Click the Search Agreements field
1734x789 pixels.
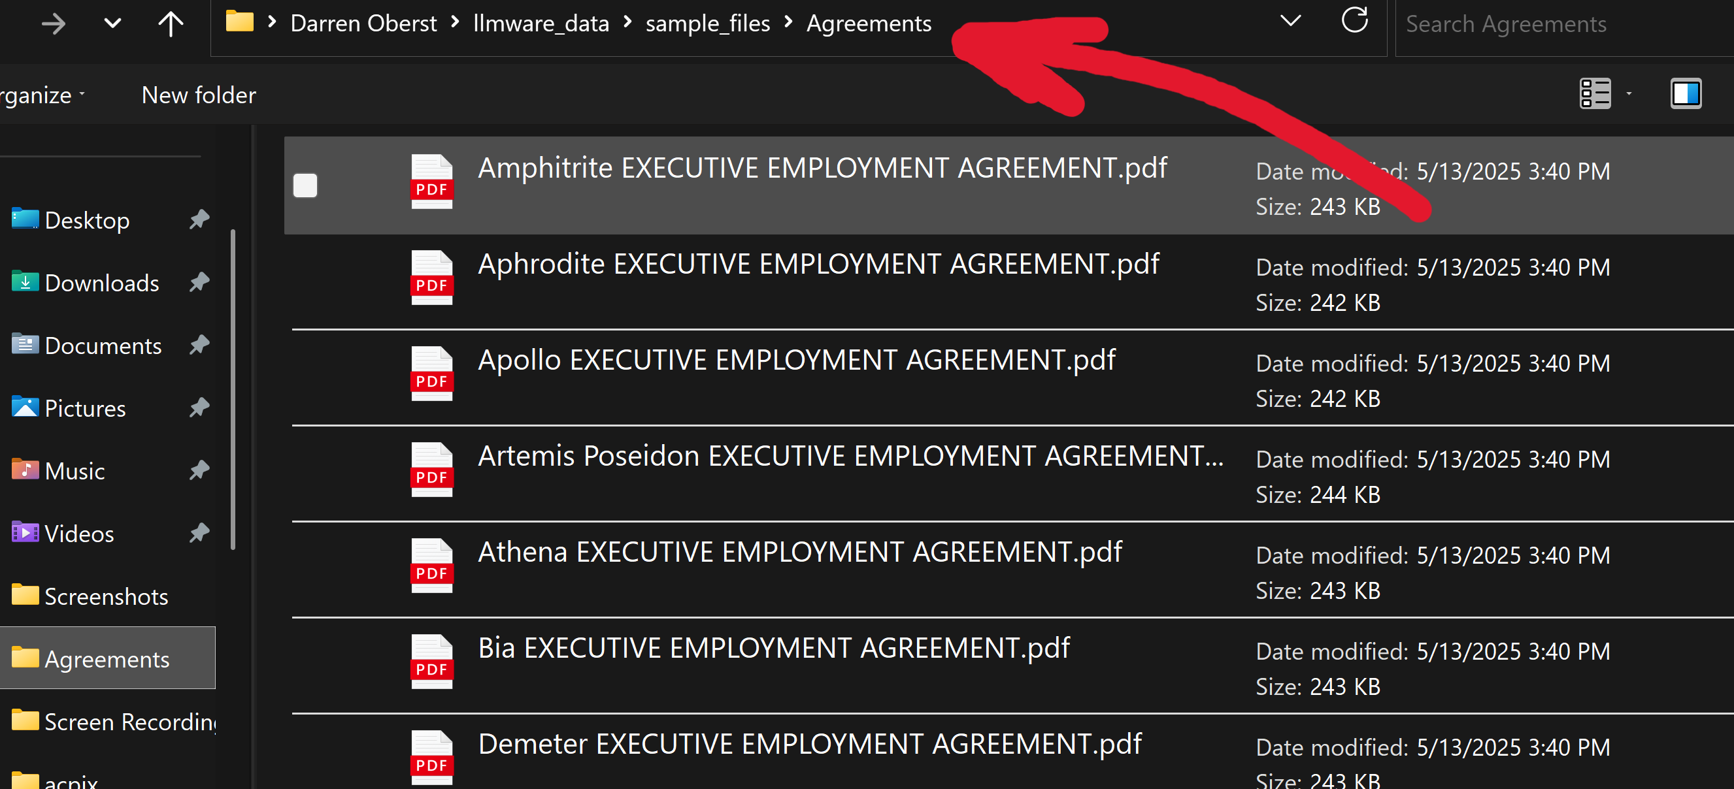tap(1561, 24)
